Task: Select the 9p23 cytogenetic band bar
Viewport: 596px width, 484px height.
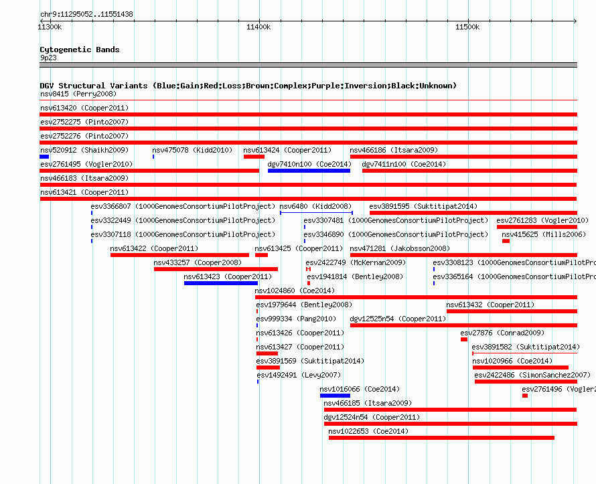Action: click(x=308, y=65)
